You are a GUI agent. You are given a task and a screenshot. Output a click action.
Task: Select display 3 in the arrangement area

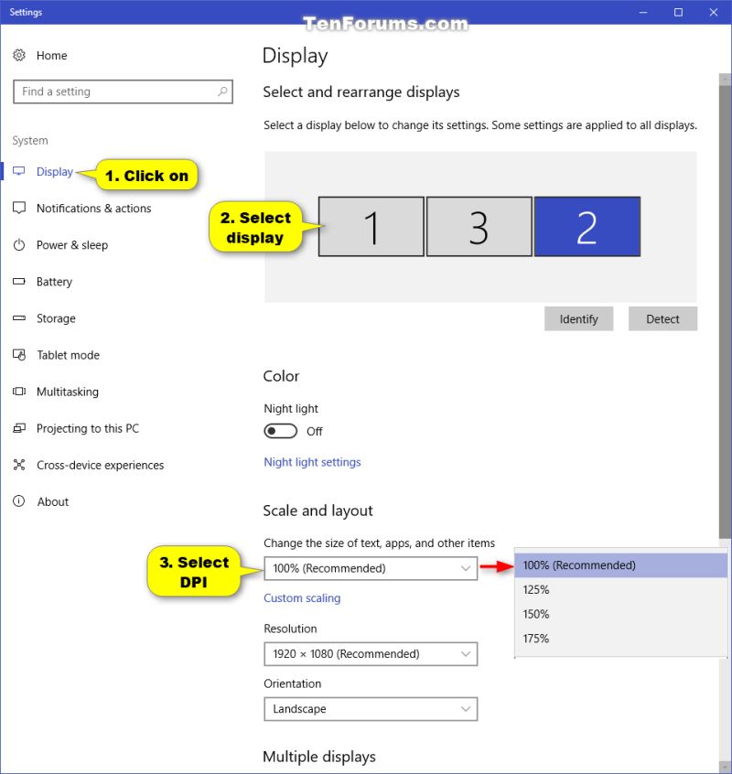479,226
